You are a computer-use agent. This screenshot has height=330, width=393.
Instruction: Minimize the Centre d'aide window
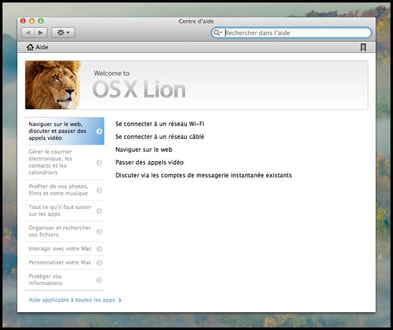click(x=32, y=21)
